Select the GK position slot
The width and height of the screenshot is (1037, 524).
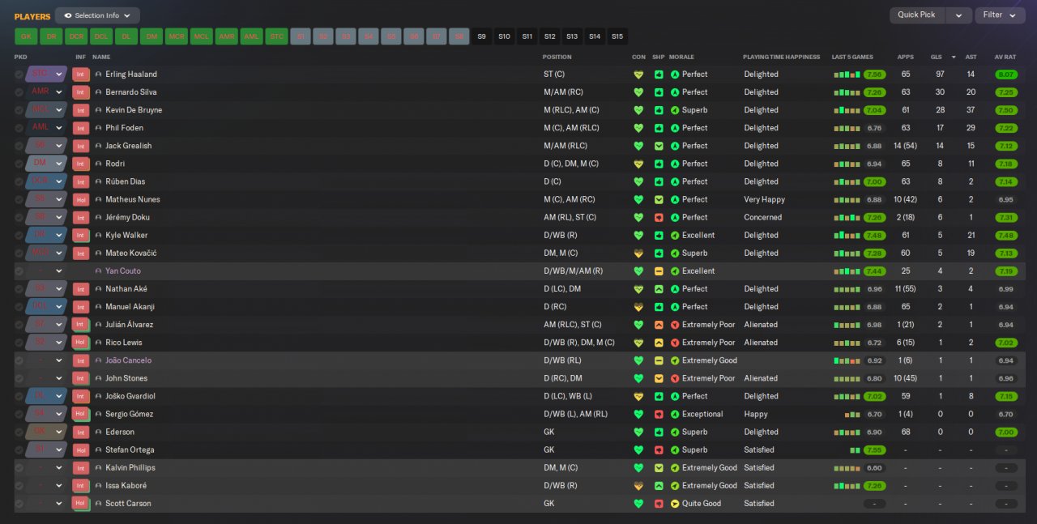[26, 36]
